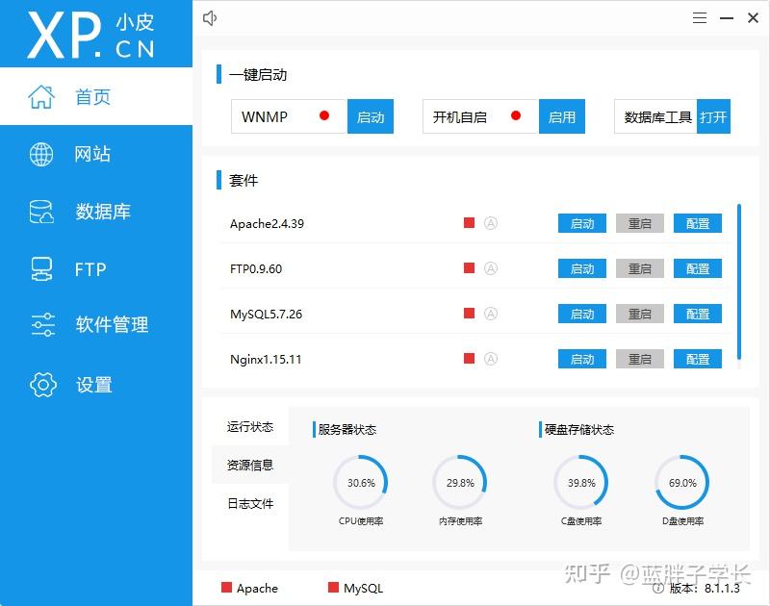The image size is (770, 606).
Task: Click the Apache red indicator in the status bar
Action: [x=226, y=588]
